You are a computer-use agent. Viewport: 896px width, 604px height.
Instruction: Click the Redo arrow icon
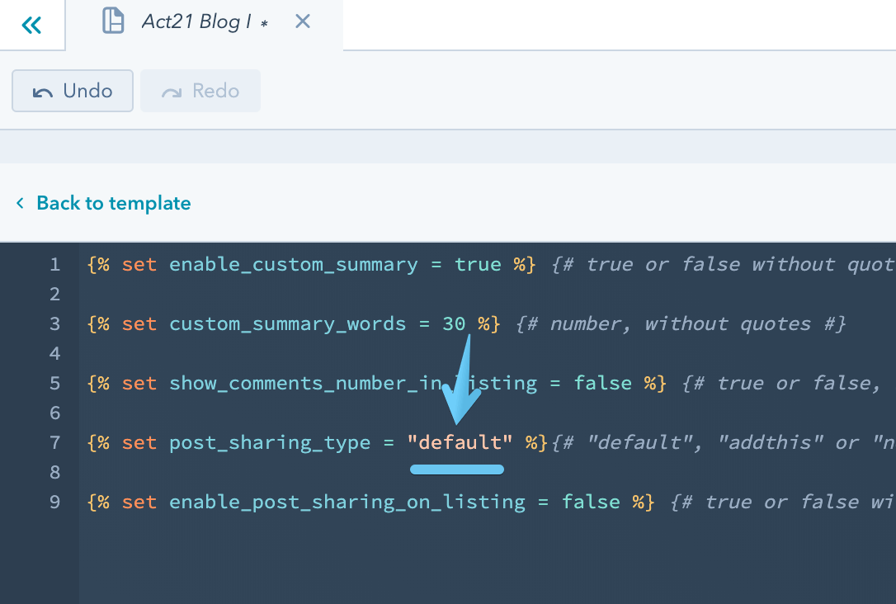pos(175,90)
